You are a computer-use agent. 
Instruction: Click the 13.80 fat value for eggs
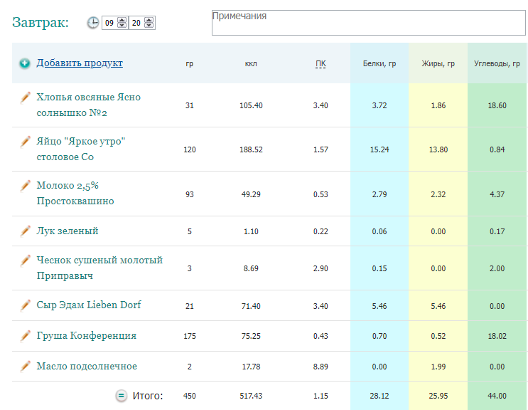click(x=438, y=149)
